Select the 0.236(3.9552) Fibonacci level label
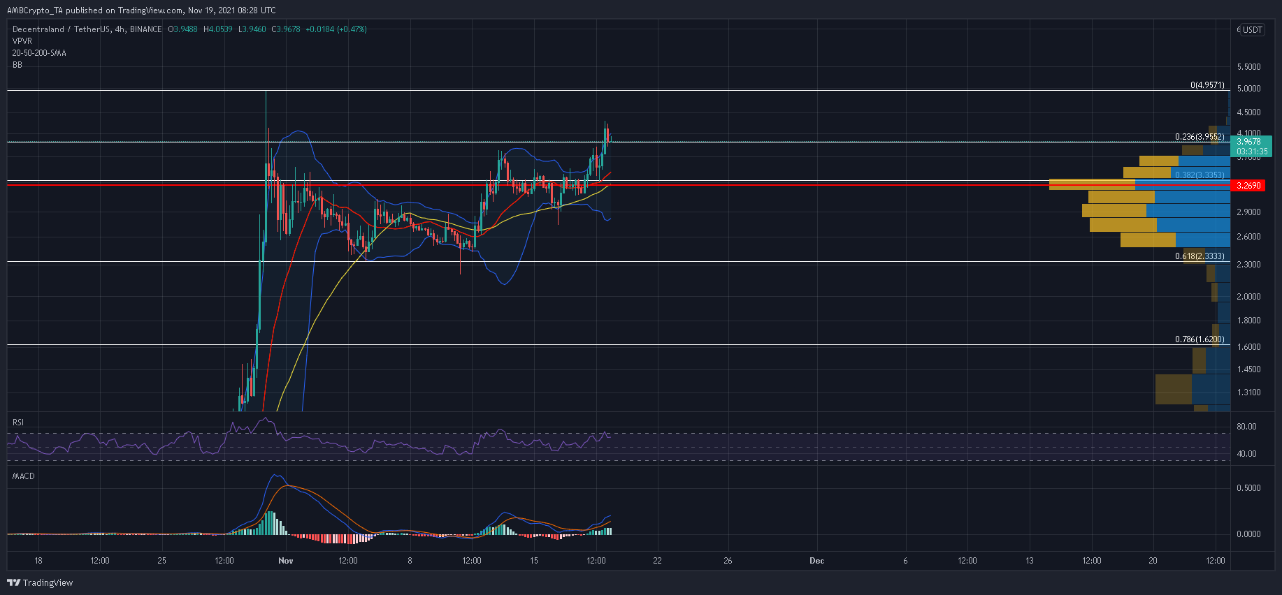1282x595 pixels. (x=1200, y=137)
